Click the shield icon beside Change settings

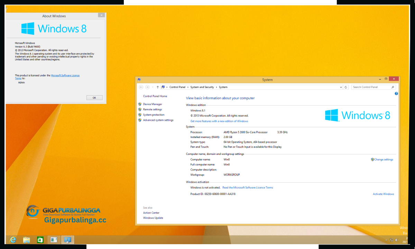[x=372, y=159]
